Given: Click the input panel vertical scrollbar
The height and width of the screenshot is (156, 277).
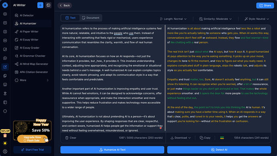Looking at the screenshot, I should (165, 78).
